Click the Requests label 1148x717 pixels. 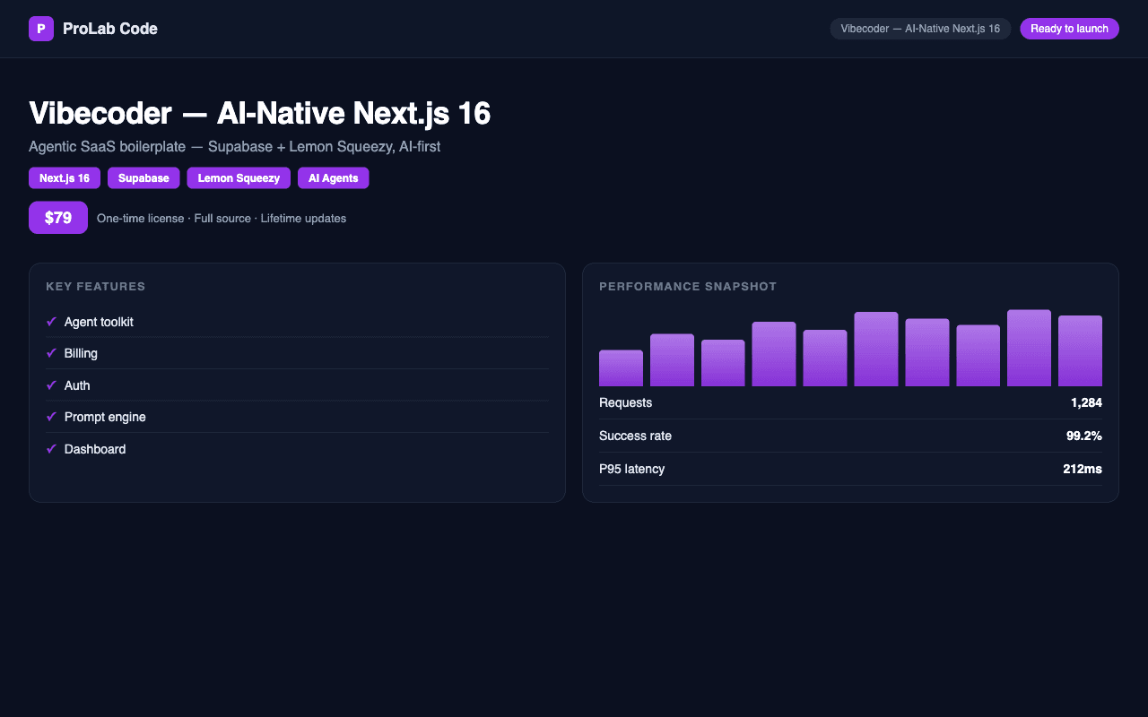[625, 402]
